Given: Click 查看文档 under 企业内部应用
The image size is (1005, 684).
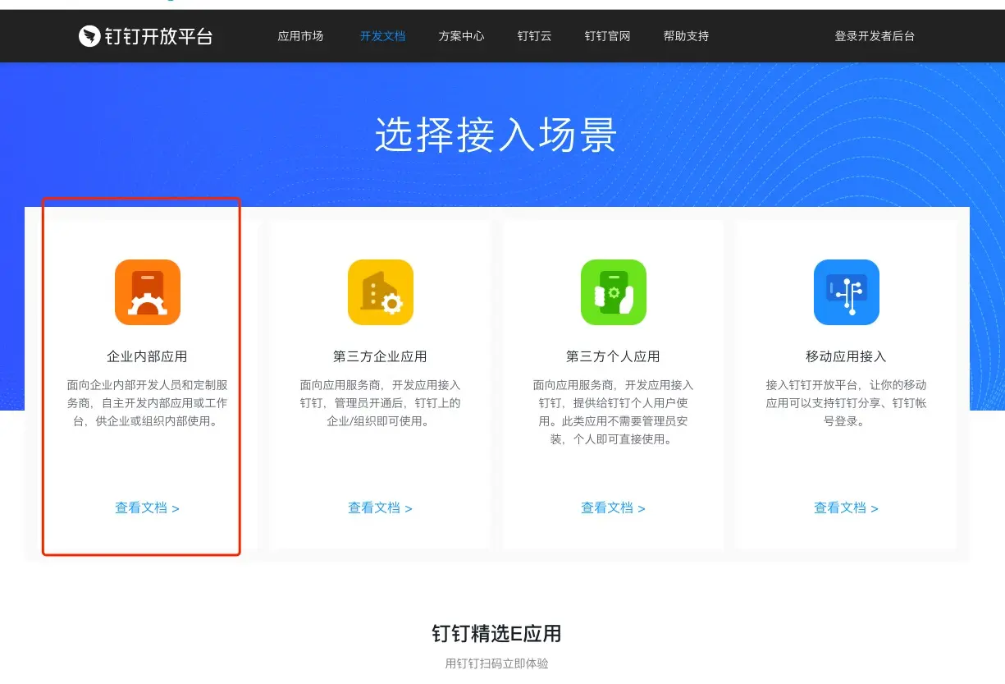Looking at the screenshot, I should coord(147,508).
